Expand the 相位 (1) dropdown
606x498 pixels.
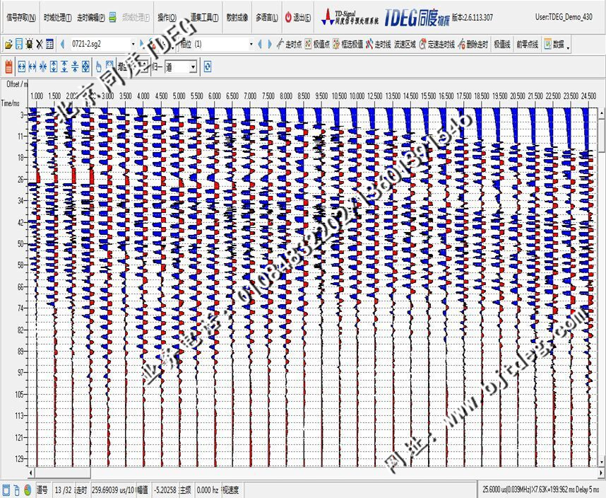(x=251, y=44)
